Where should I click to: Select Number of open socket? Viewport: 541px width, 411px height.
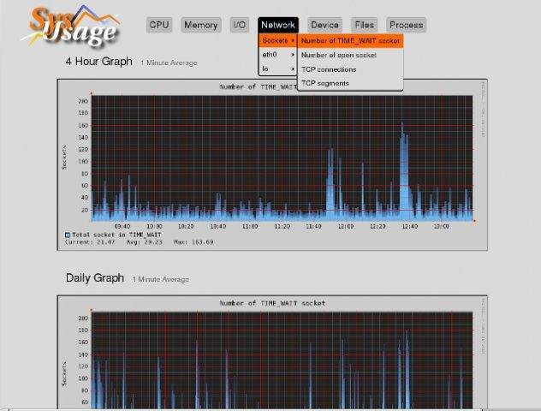350,55
